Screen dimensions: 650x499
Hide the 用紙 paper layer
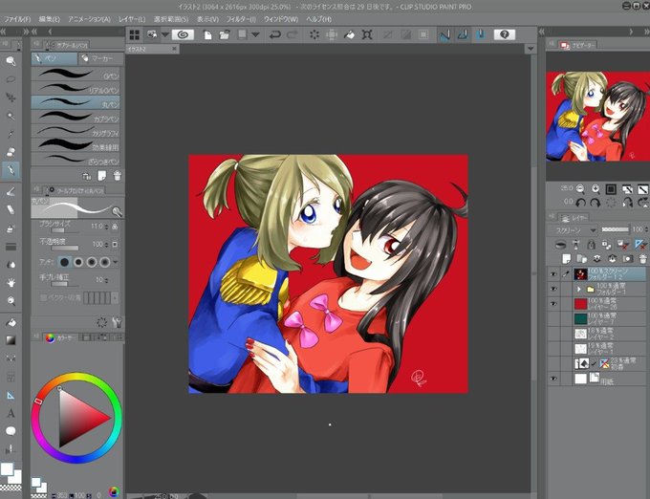pyautogui.click(x=553, y=379)
